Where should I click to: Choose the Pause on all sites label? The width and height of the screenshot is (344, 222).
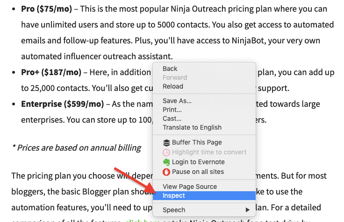coord(198,172)
